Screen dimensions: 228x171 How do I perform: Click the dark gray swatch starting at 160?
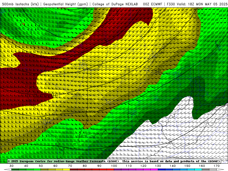(x=205, y=170)
